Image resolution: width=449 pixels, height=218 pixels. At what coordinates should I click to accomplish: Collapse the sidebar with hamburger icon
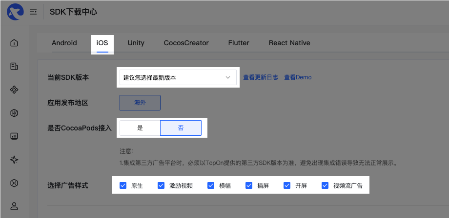[x=33, y=12]
